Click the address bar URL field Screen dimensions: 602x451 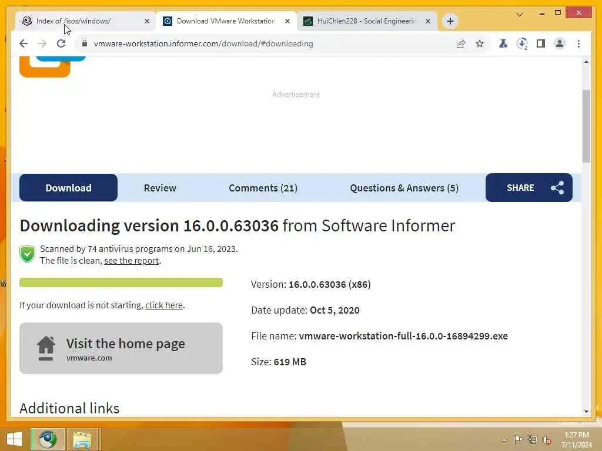tap(269, 43)
